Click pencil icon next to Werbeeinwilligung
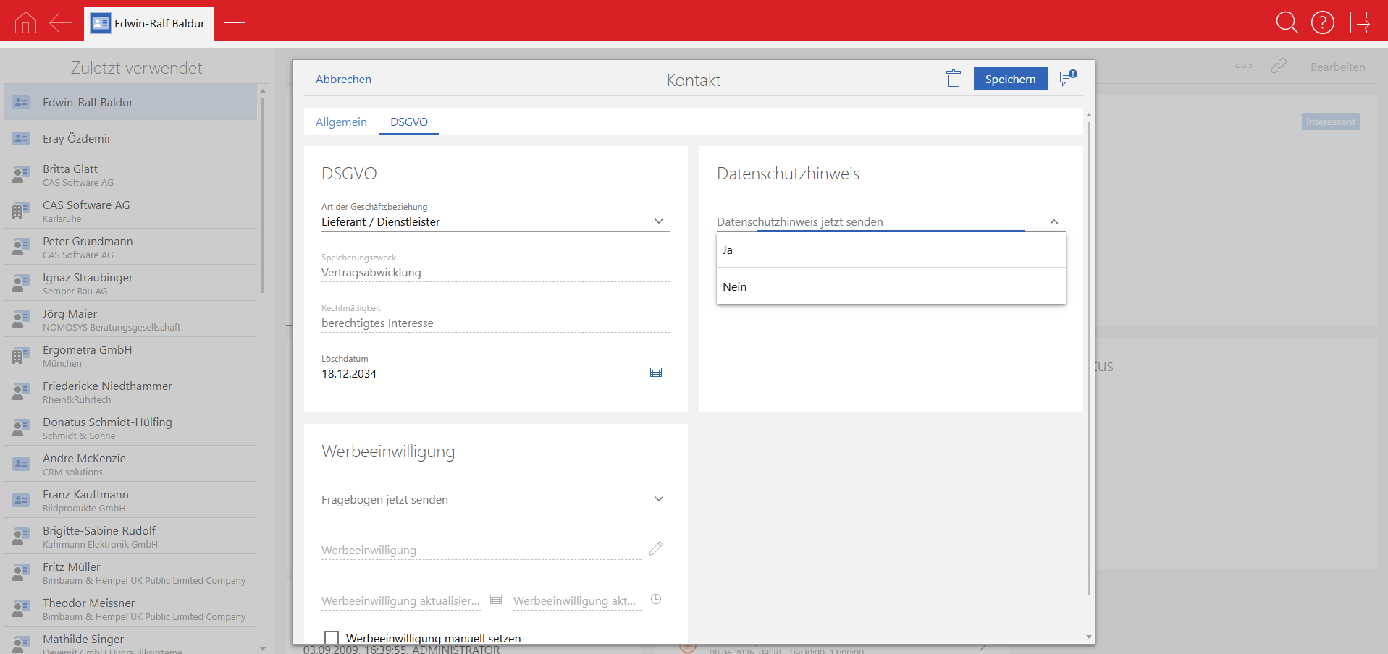 656,548
